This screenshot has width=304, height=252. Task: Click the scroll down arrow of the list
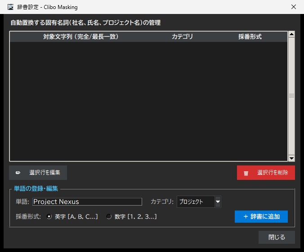click(291, 158)
